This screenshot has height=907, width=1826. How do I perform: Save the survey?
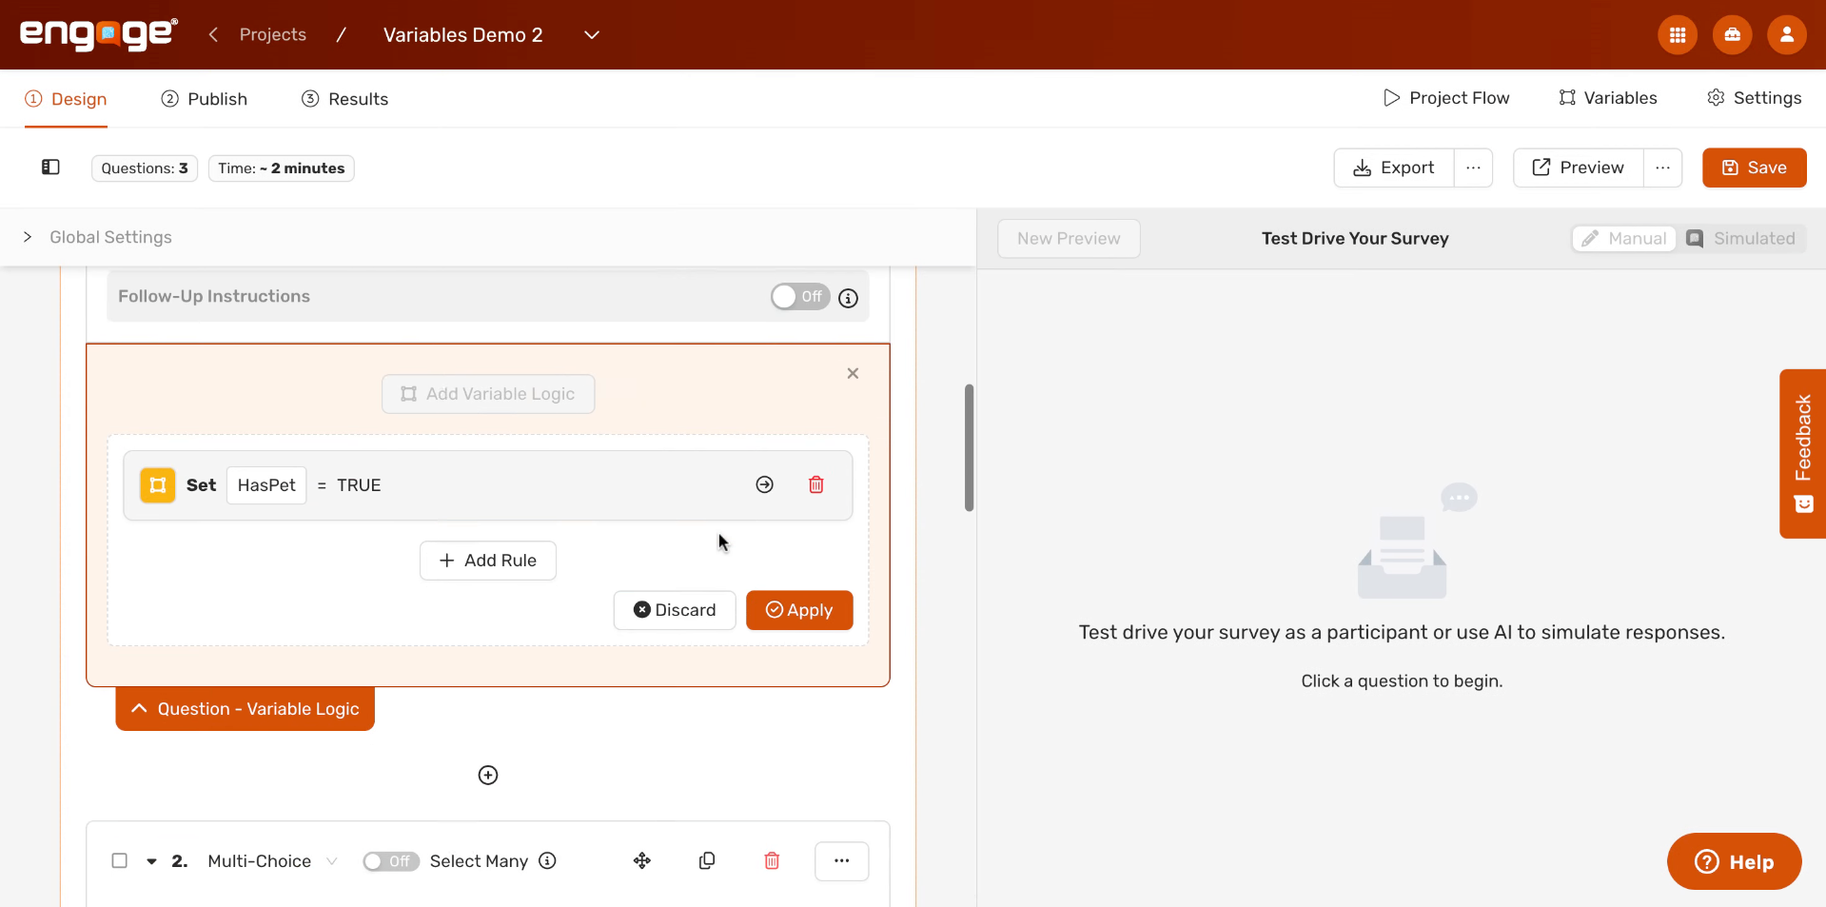tap(1755, 168)
